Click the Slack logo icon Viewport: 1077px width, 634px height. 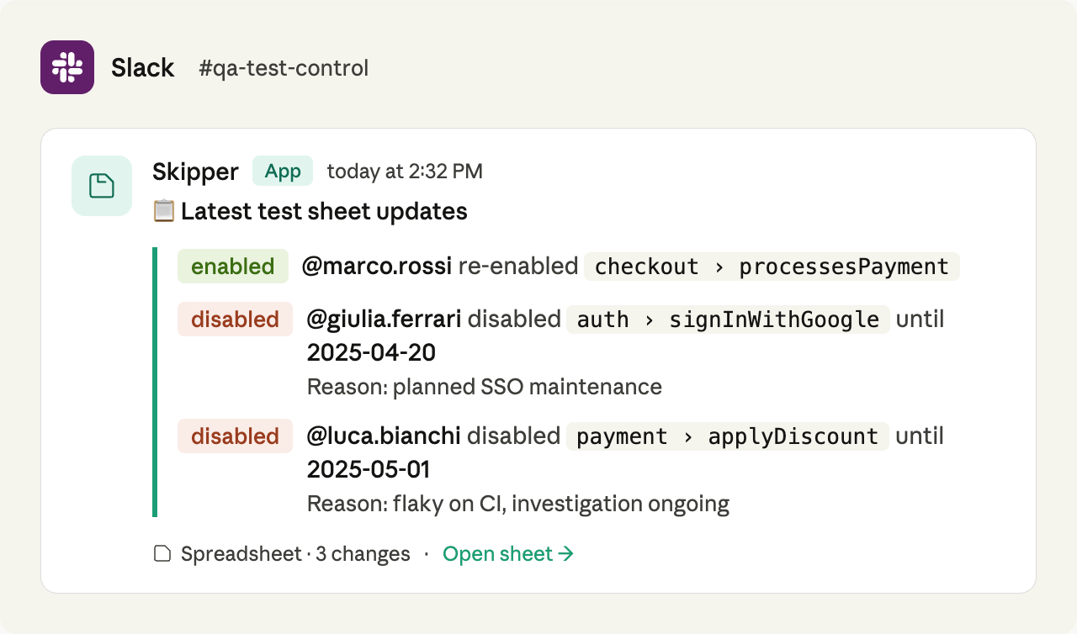click(66, 66)
